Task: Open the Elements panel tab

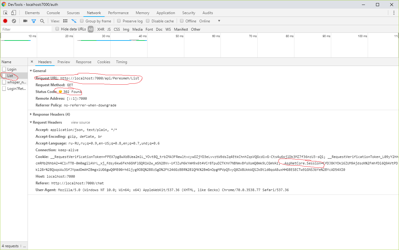Action: click(x=32, y=13)
